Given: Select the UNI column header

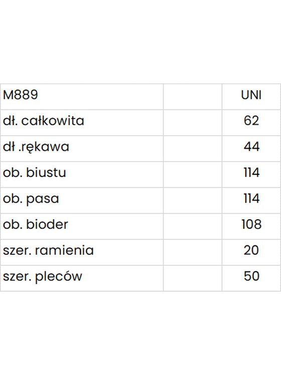Looking at the screenshot, I should tap(251, 97).
